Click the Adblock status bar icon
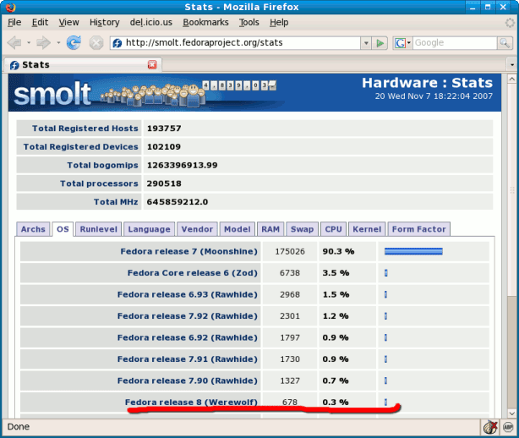 coord(508,427)
